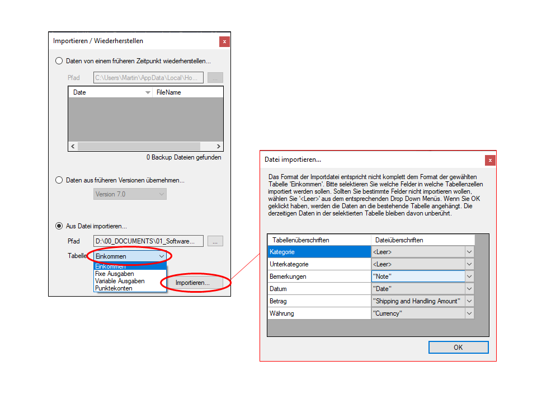
Task: Expand the Betrag mapping dropdown
Action: [x=469, y=301]
